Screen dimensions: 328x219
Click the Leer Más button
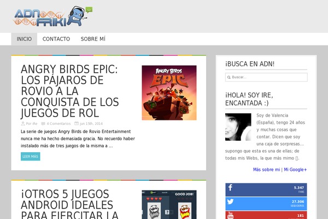(30, 157)
